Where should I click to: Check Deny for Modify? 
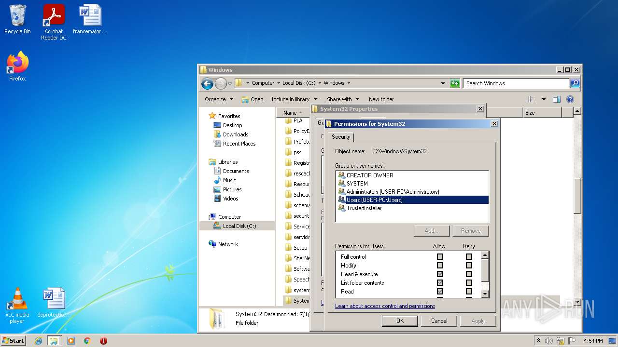click(469, 266)
